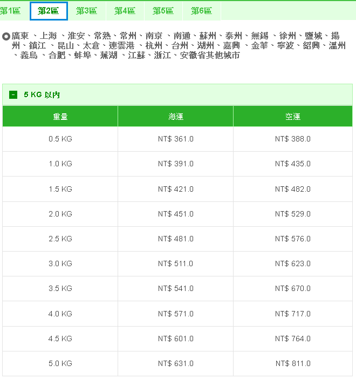The image size is (356, 379).
Task: Select the 5.0 KG weight cell
Action: (x=60, y=363)
